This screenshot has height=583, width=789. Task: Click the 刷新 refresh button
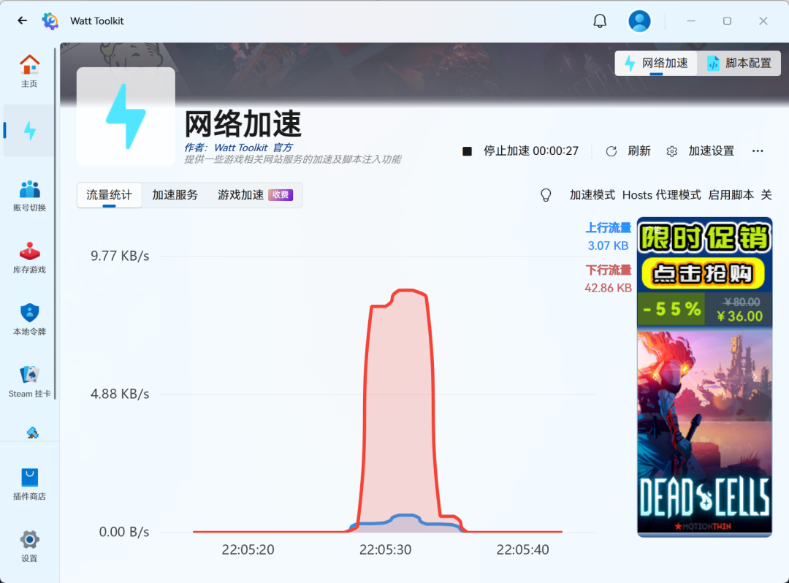tap(628, 151)
